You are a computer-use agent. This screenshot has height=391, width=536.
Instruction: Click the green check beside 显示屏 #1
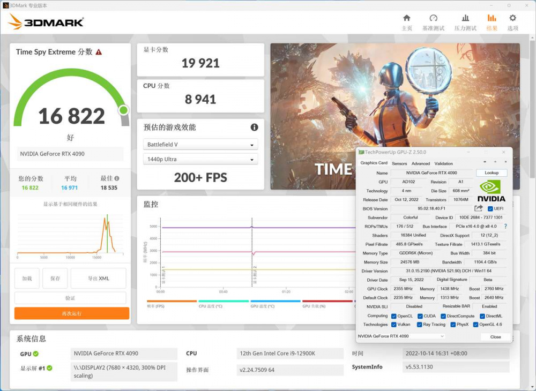(49, 368)
